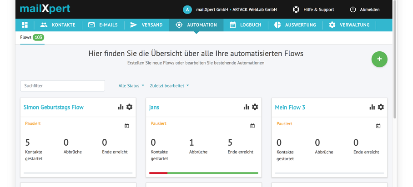Image resolution: width=413 pixels, height=187 pixels.
Task: Click calendar icon in jans flow card
Action: click(x=252, y=126)
